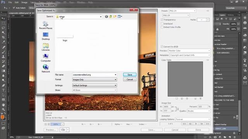Switch to the History tab
248x139 pixels.
[x=231, y=15]
